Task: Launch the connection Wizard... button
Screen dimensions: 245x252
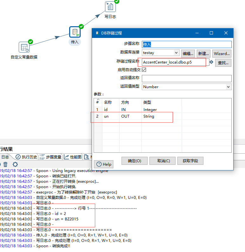Action: (x=222, y=53)
